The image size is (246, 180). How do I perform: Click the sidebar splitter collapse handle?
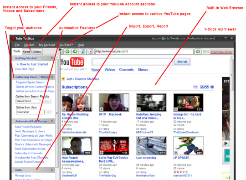click(60, 49)
